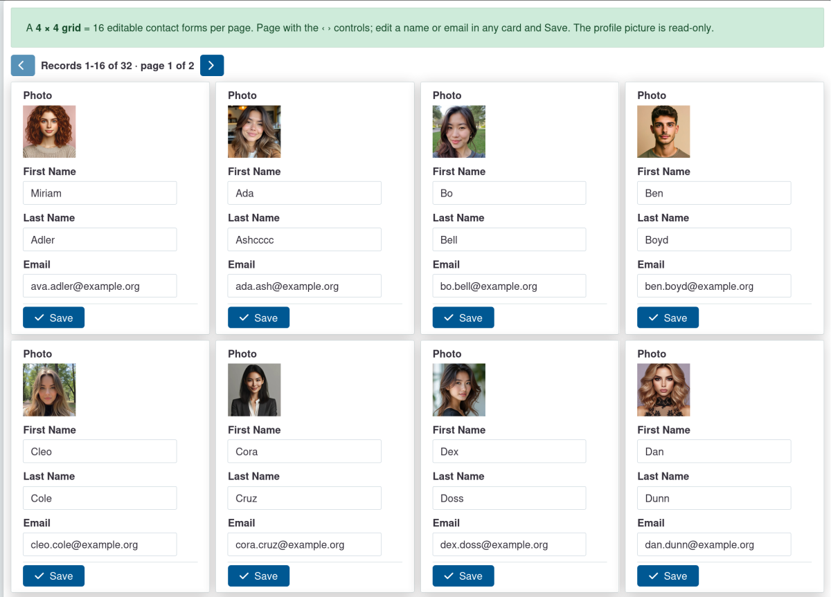
Task: Save the Cleo Cole card
Action: pyautogui.click(x=53, y=576)
